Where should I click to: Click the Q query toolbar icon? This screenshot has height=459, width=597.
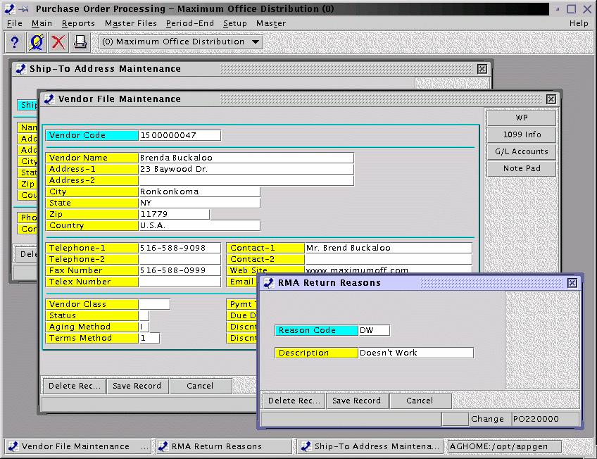pyautogui.click(x=37, y=42)
